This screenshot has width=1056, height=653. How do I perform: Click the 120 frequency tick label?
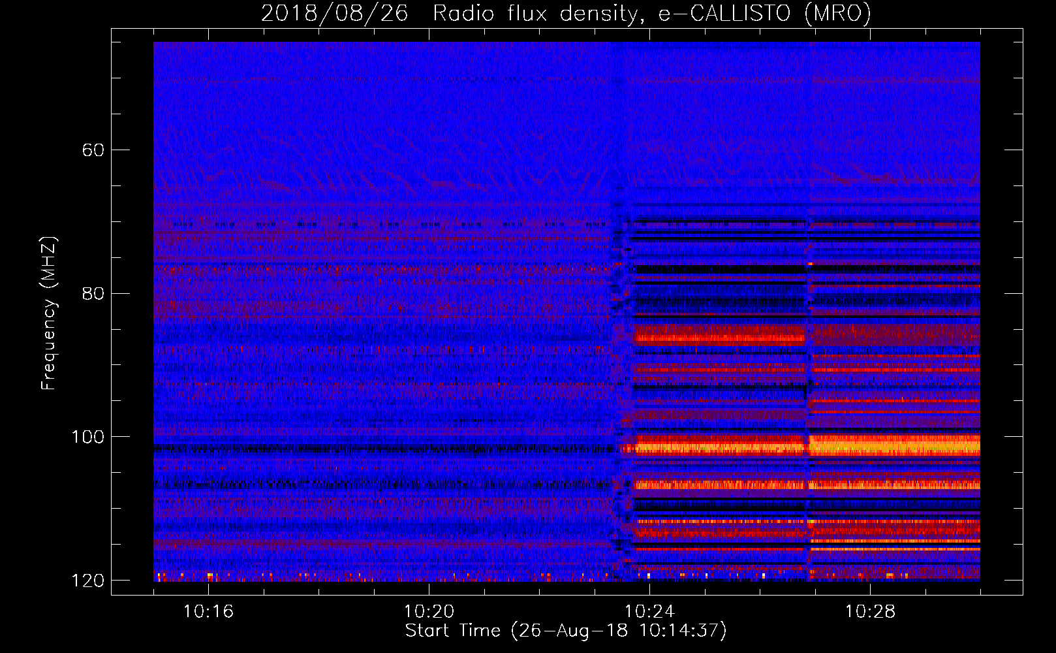[x=87, y=581]
